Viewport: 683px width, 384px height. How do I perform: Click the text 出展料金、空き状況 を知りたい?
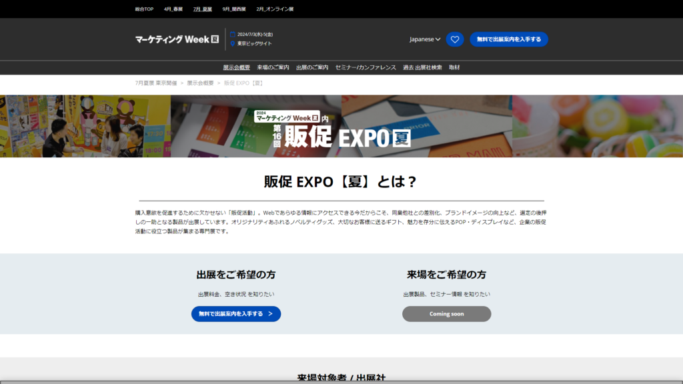(236, 294)
